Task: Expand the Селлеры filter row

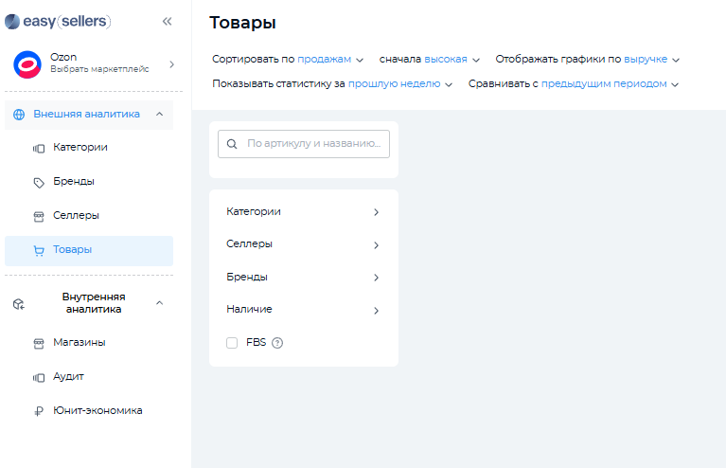Action: click(303, 244)
